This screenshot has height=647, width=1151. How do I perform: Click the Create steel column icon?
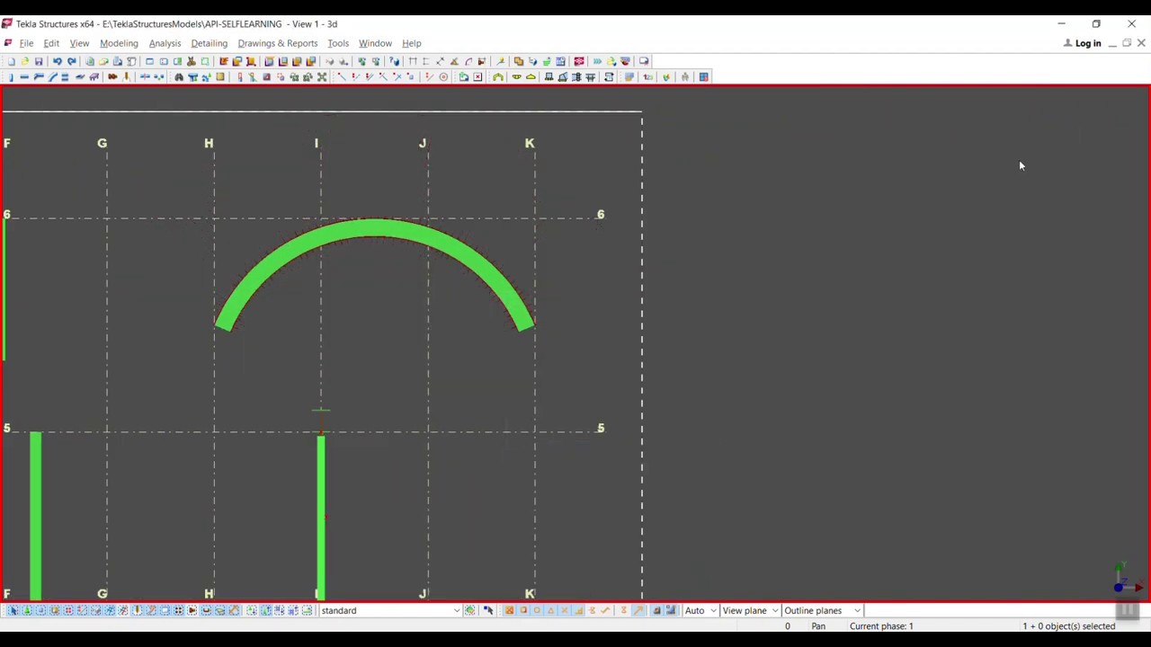[x=11, y=76]
